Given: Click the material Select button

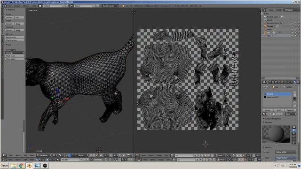Looking at the screenshot, I should coord(279,110).
